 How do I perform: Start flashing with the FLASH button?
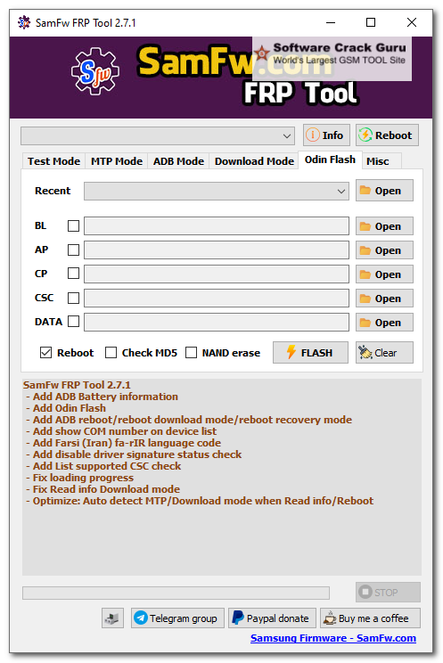click(x=310, y=353)
